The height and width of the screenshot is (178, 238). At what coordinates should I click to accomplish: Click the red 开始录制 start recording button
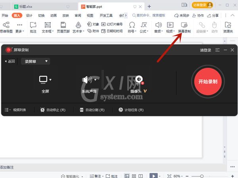tap(208, 82)
